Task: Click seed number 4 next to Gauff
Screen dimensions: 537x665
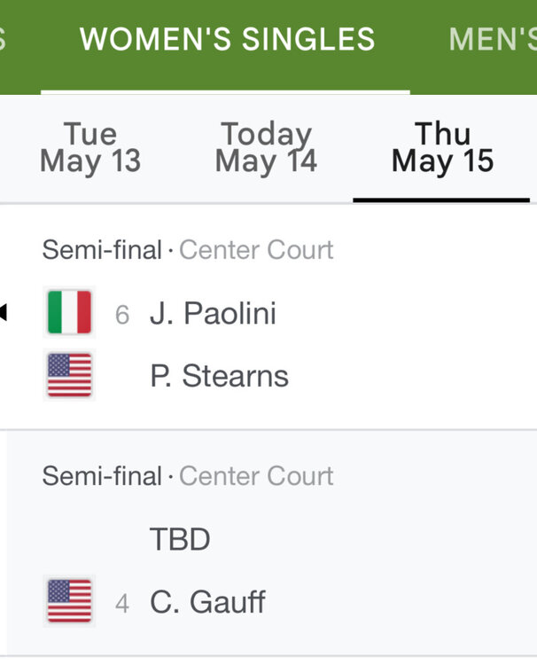Action: click(122, 604)
